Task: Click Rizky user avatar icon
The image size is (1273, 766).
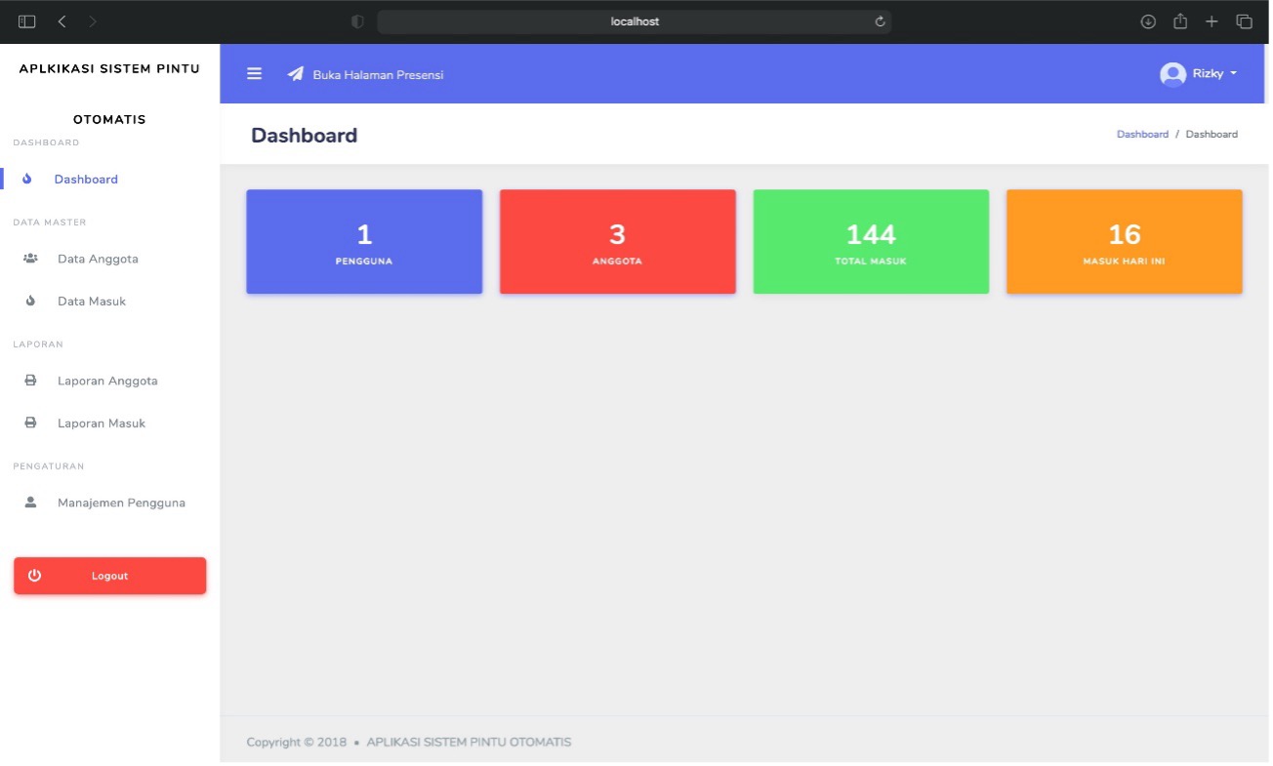Action: pos(1172,74)
